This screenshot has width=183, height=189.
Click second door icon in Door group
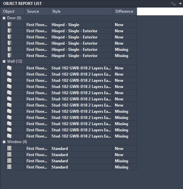coord(9,31)
